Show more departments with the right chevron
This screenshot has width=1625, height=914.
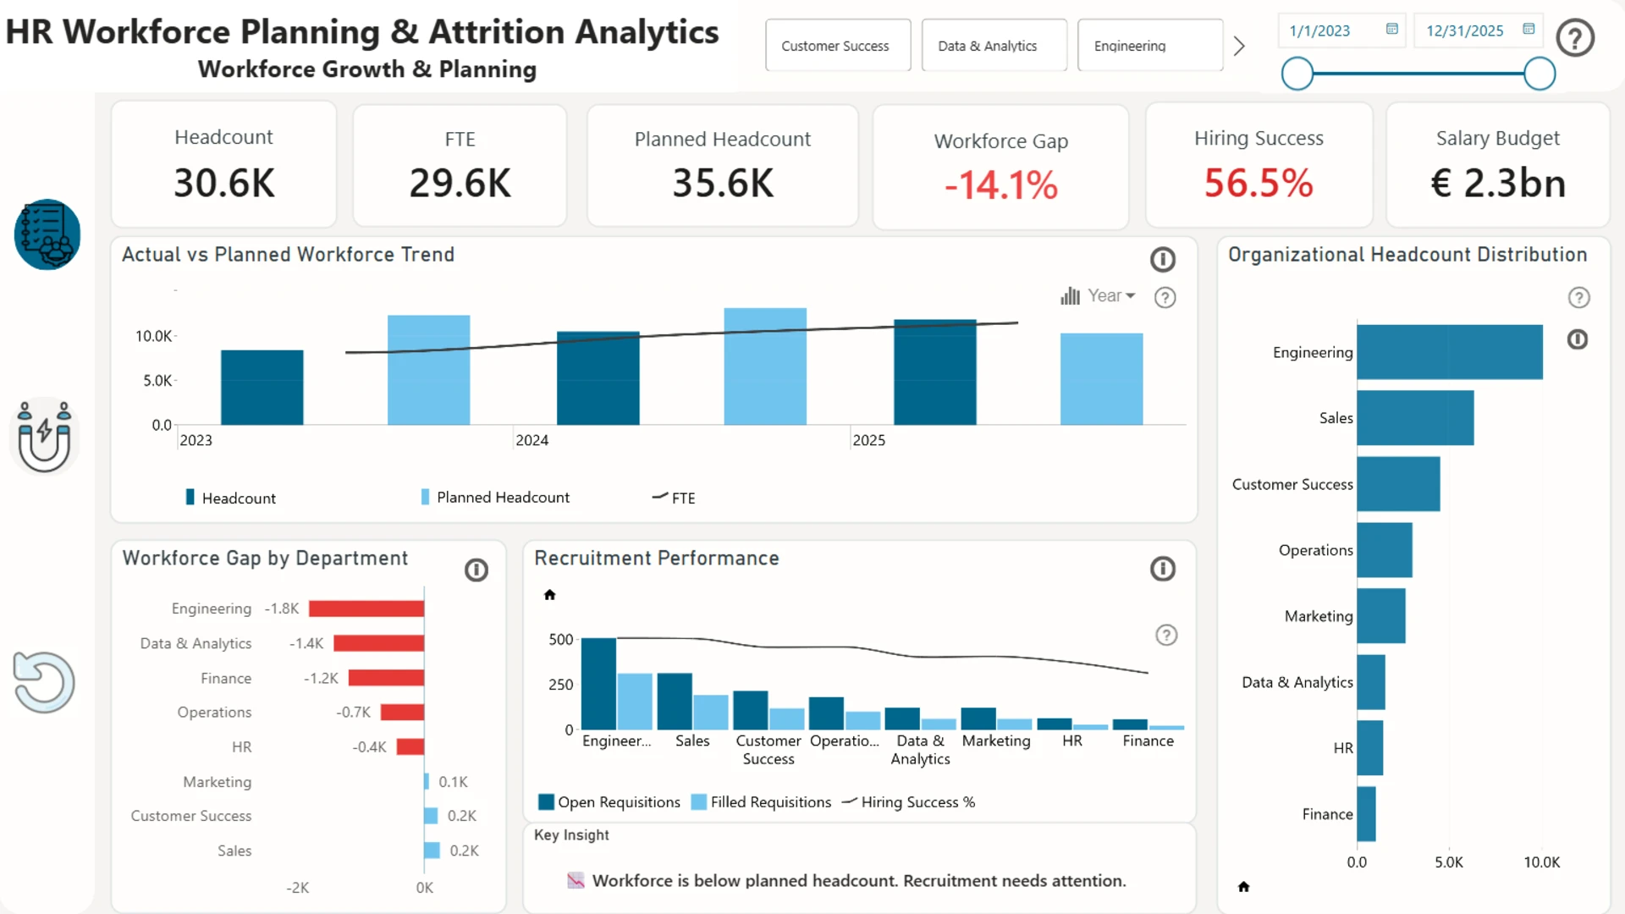(1239, 46)
